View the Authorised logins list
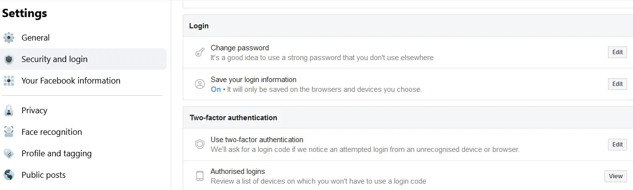The image size is (633, 190). [x=616, y=176]
